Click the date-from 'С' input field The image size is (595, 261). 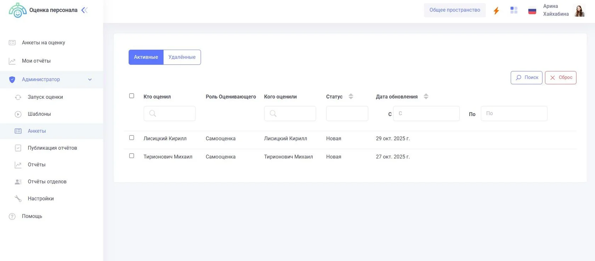pyautogui.click(x=426, y=113)
